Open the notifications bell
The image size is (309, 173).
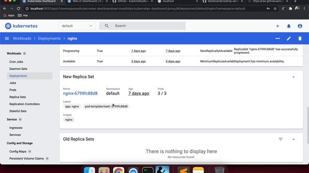(x=289, y=26)
